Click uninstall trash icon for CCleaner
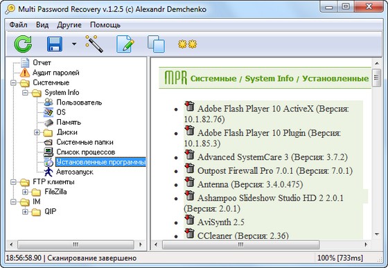 [190, 233]
